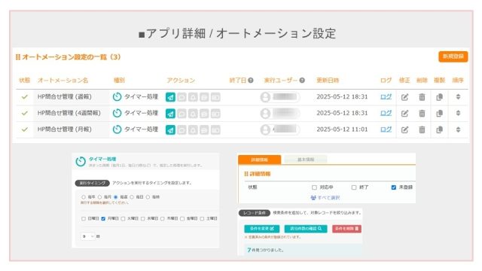Open the hour dropdown showing 9
482x271 pixels.
coord(88,236)
